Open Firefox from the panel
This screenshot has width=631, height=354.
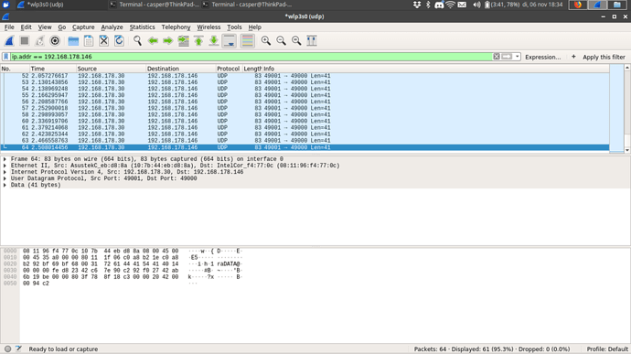coord(578,5)
